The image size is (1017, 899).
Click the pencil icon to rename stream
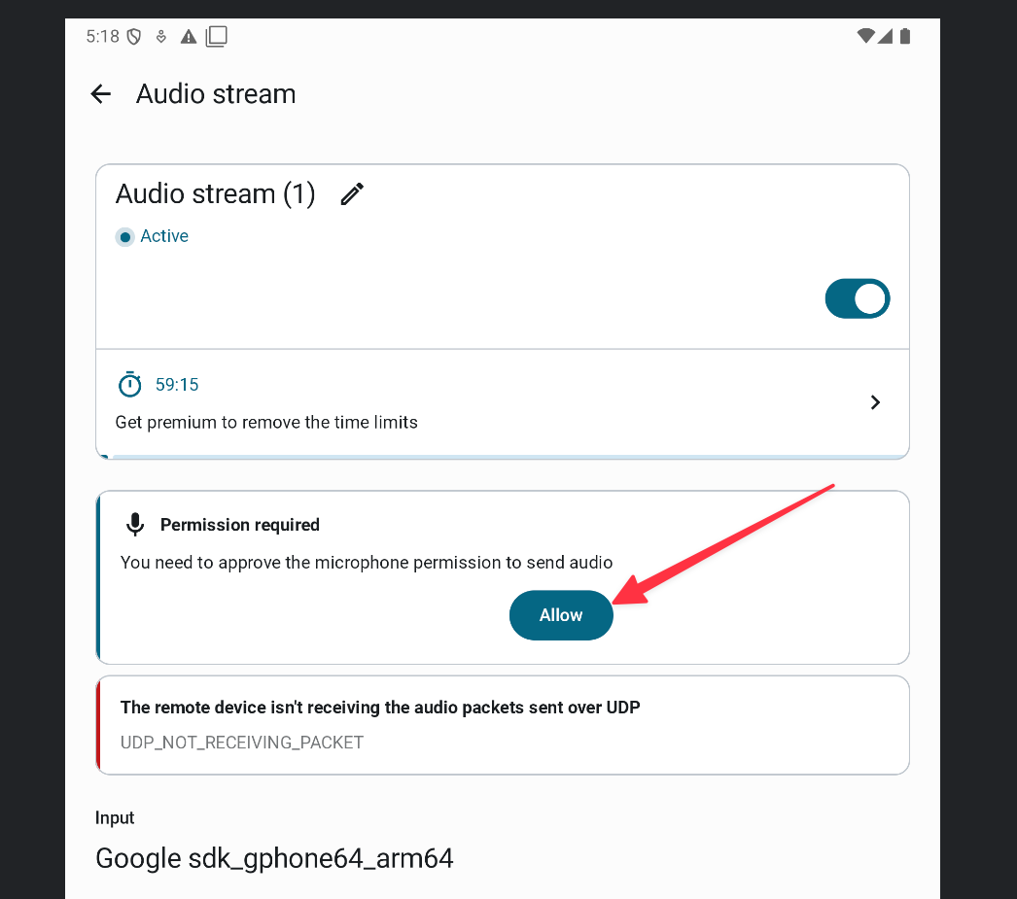pos(352,194)
